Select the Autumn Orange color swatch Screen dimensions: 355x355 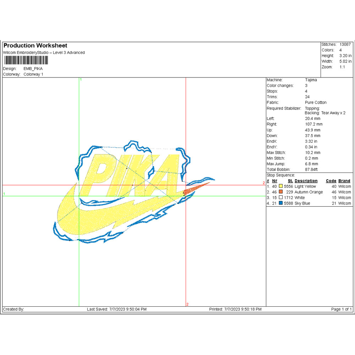[x=281, y=192]
